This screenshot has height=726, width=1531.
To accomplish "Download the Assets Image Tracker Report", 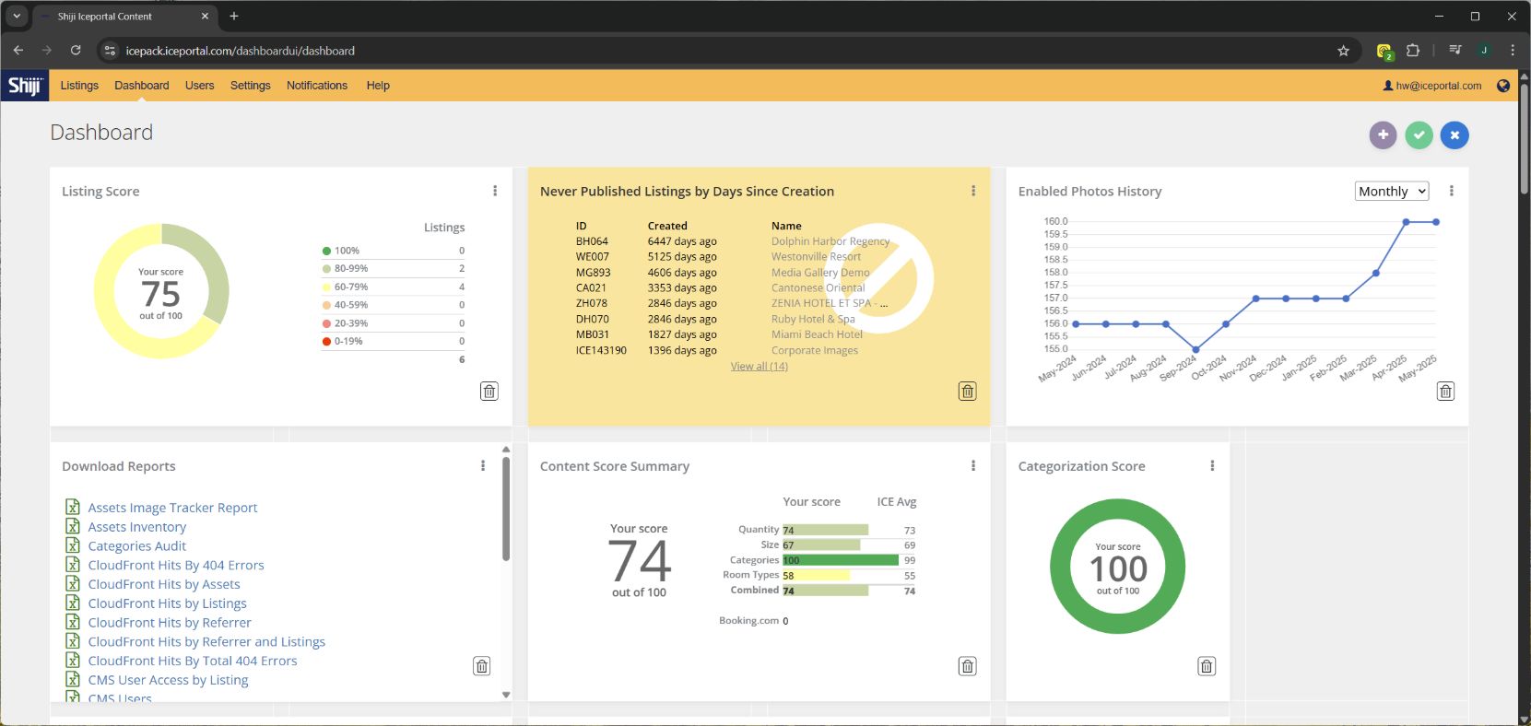I will [172, 508].
